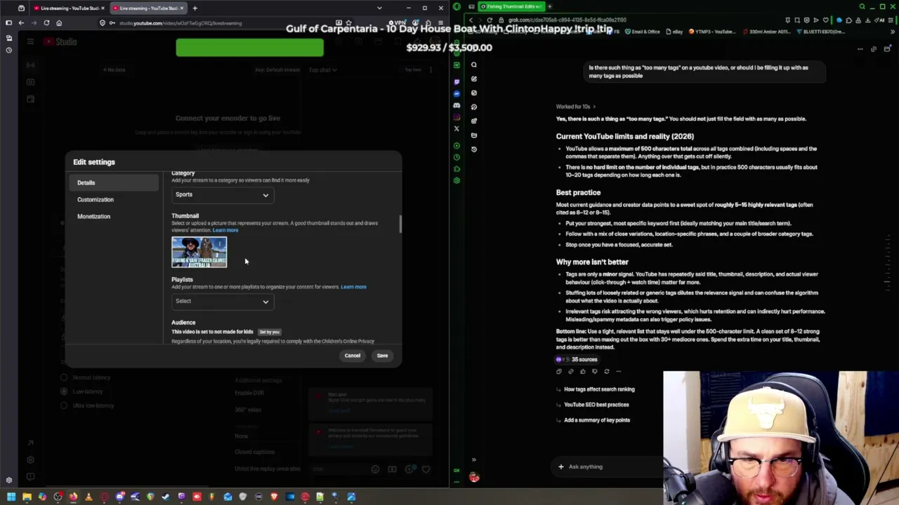
Task: Select How tags affect search ranking suggestion
Action: (599, 389)
